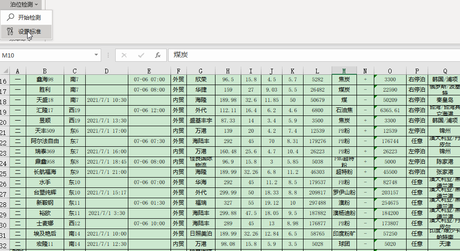Click cell with ship name 天盛18
The image size is (460, 251).
pyautogui.click(x=45, y=100)
